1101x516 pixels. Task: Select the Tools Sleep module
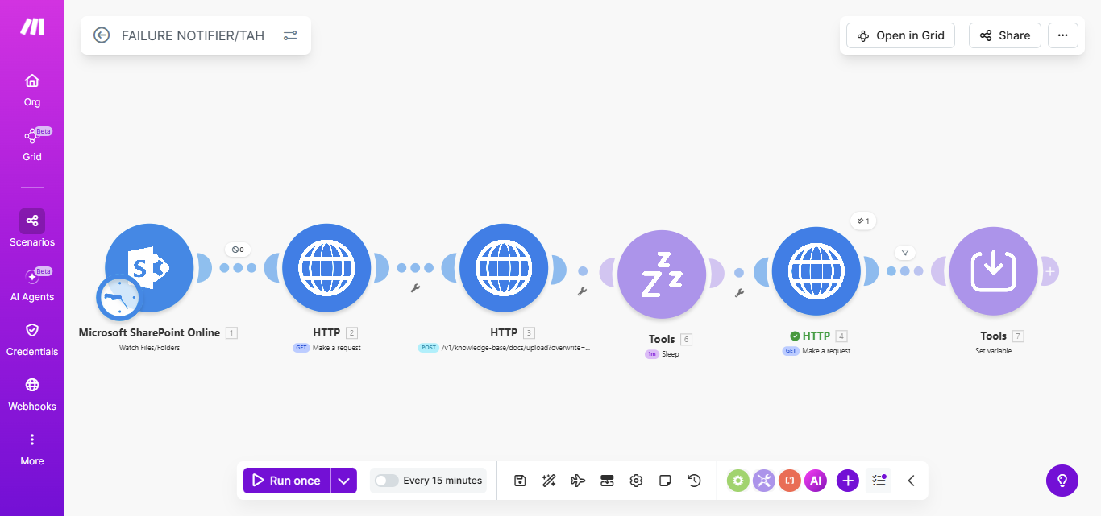662,274
